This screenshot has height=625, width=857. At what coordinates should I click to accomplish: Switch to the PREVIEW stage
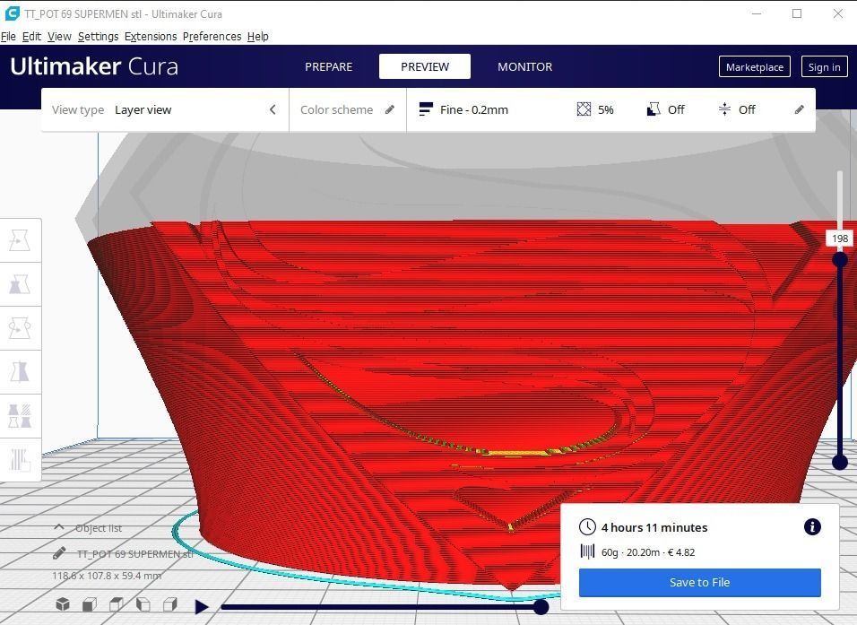pyautogui.click(x=425, y=66)
